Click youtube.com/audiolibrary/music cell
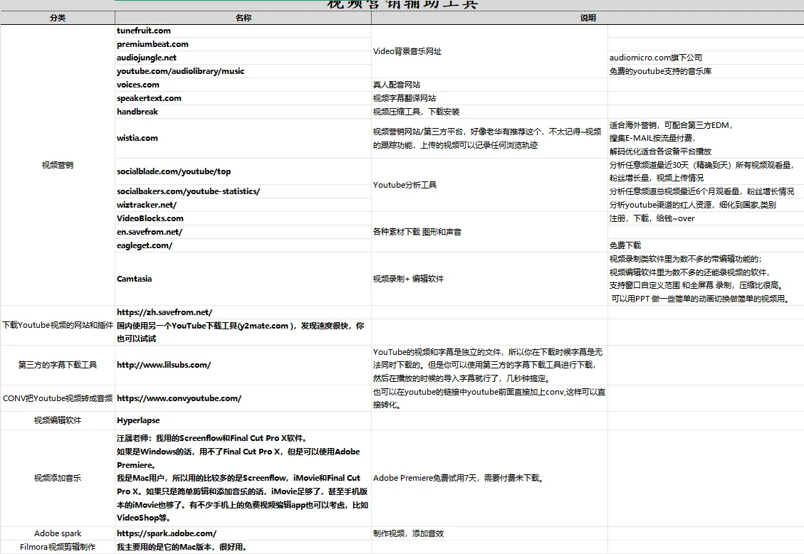 point(243,71)
